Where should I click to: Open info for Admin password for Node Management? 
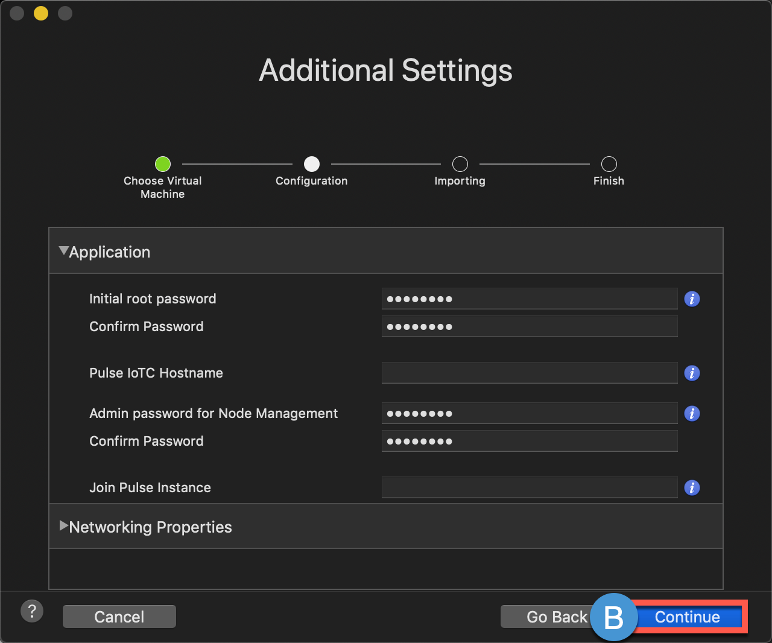(x=692, y=414)
